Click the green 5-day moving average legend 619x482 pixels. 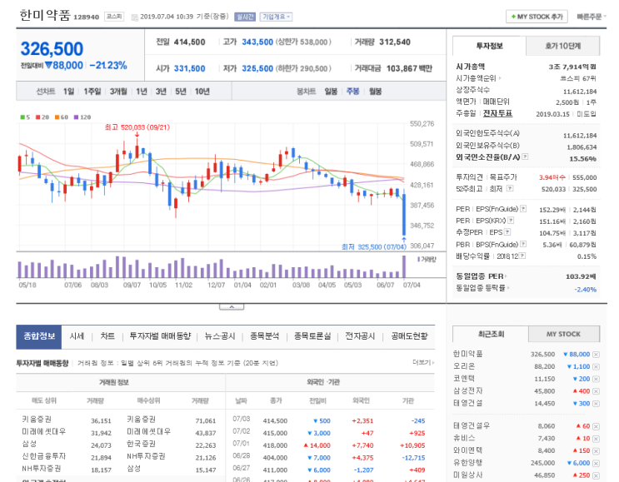25,117
